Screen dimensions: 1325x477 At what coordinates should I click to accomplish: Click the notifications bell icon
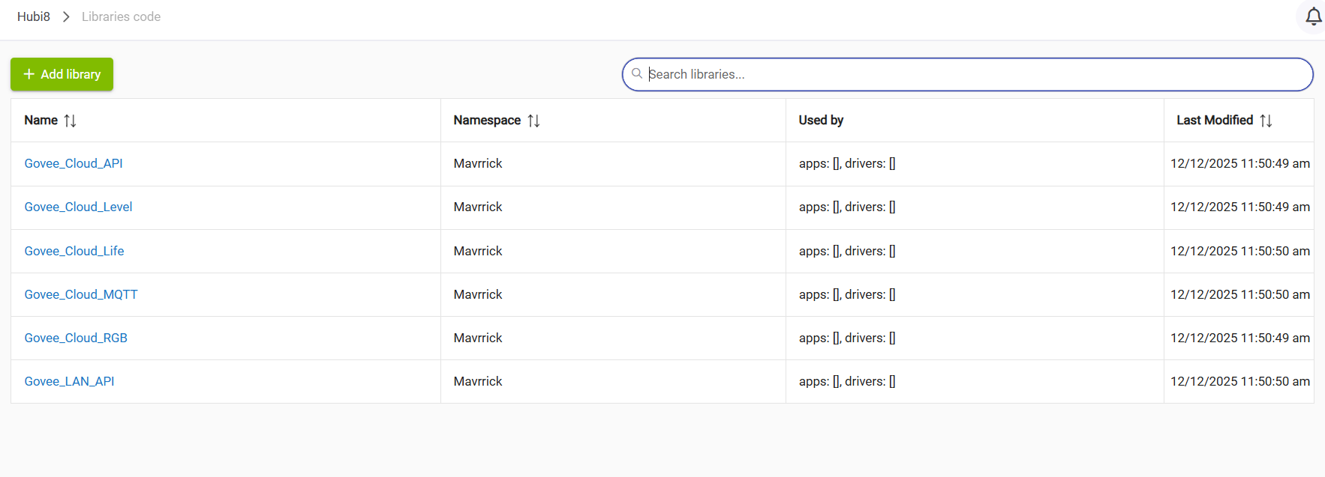pyautogui.click(x=1313, y=16)
